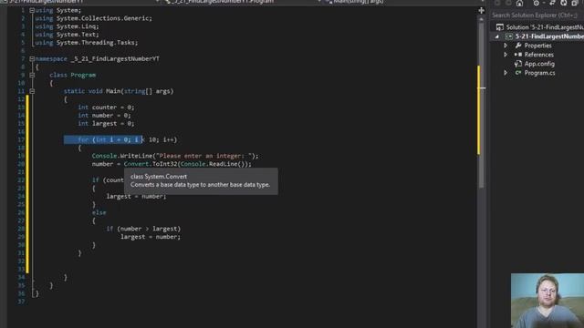The height and width of the screenshot is (328, 584).
Task: Click 'Console.WriteLine' on line 19
Action: click(x=122, y=156)
